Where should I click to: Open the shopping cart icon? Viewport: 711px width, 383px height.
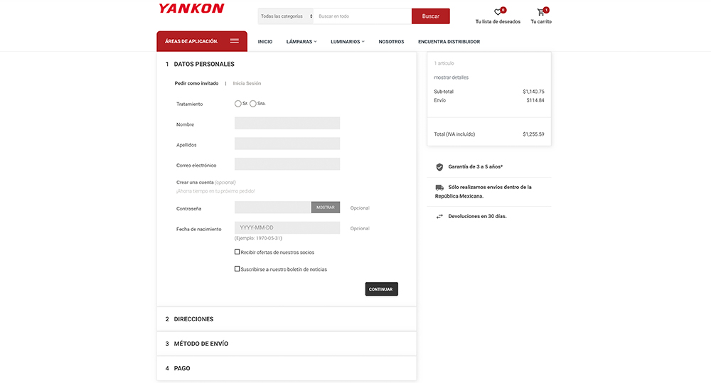coord(541,13)
